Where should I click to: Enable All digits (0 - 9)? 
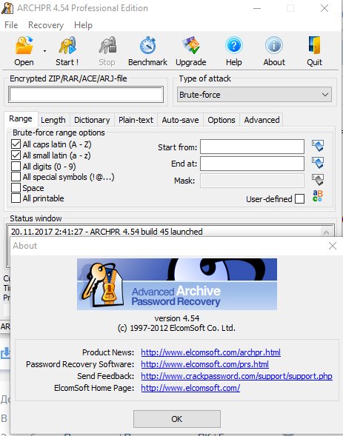16,166
